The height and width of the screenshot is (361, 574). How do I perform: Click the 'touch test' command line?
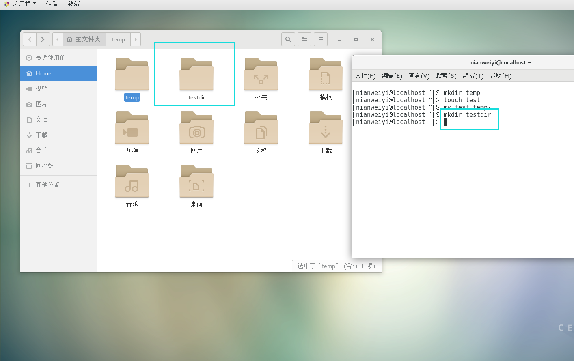(462, 100)
